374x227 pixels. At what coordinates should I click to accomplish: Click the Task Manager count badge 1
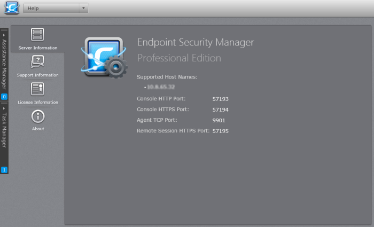click(4, 170)
